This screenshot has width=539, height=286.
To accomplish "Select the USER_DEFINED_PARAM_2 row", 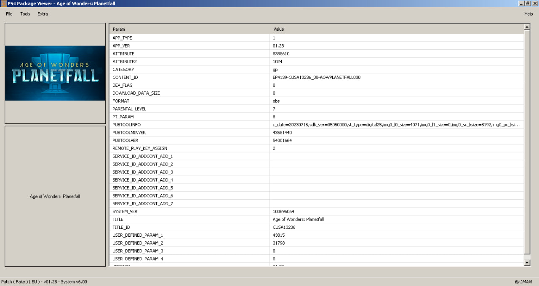I will click(x=317, y=243).
